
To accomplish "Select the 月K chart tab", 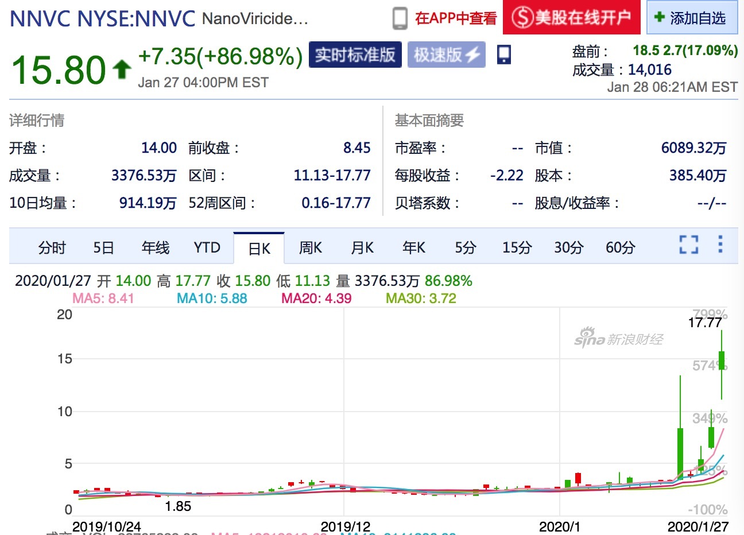I will [x=362, y=247].
